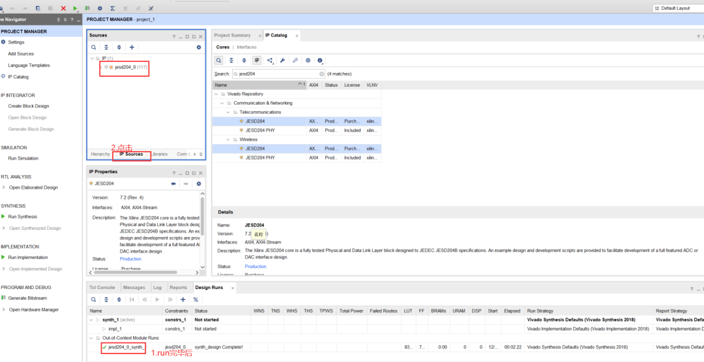Select the Hierarchy tab in Sources
This screenshot has height=362, width=704.
[100, 154]
